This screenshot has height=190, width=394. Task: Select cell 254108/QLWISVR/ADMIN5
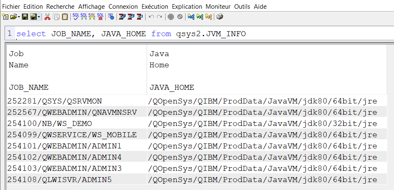77,180
